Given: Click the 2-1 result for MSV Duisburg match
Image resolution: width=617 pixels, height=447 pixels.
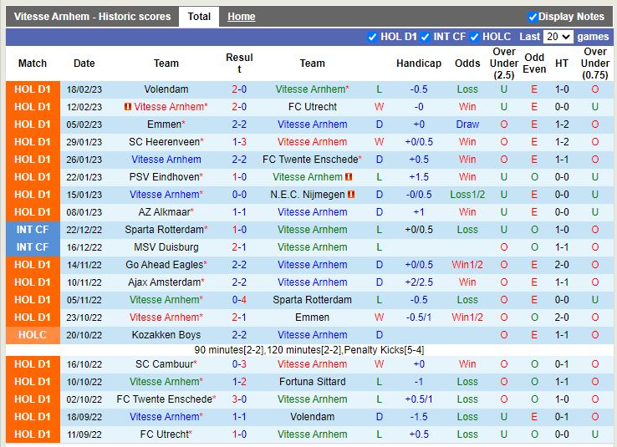Looking at the screenshot, I should point(239,246).
